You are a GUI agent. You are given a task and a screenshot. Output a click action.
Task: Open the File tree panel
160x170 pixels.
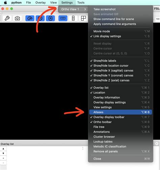(121, 127)
